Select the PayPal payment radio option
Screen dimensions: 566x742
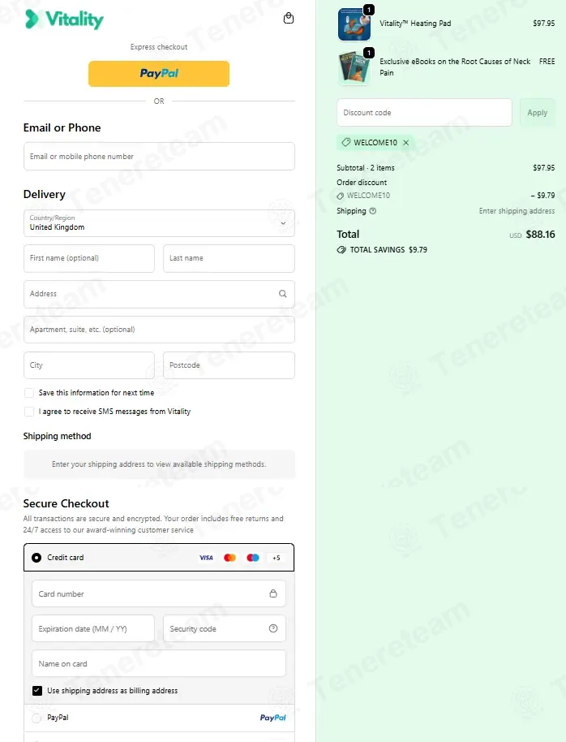click(x=36, y=718)
